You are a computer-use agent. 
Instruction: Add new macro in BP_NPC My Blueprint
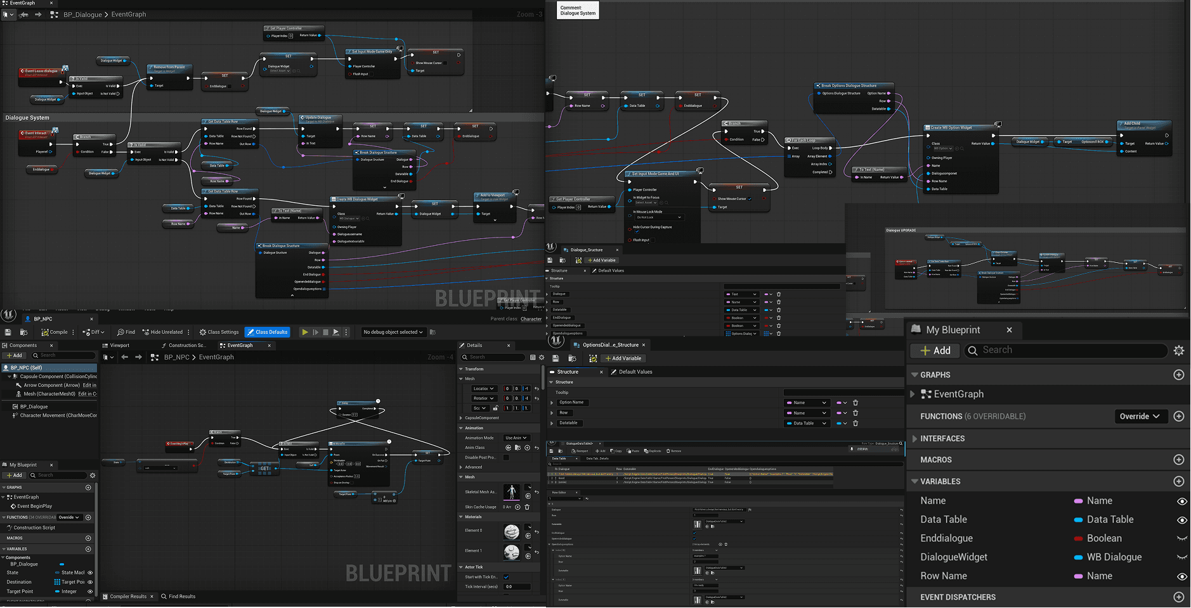[88, 538]
